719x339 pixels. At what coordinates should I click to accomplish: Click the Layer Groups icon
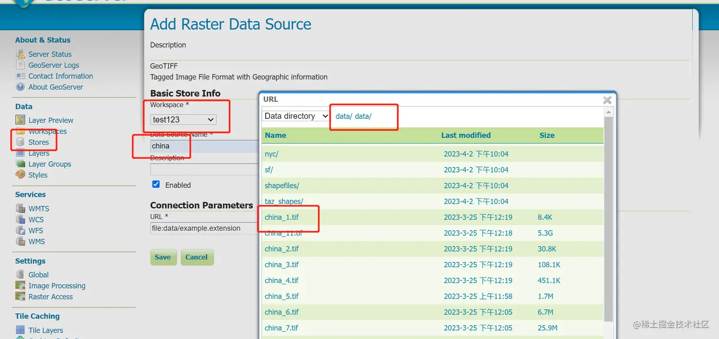pyautogui.click(x=20, y=164)
